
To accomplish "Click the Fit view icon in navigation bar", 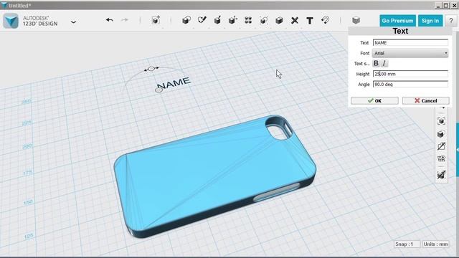I will tap(441, 121).
